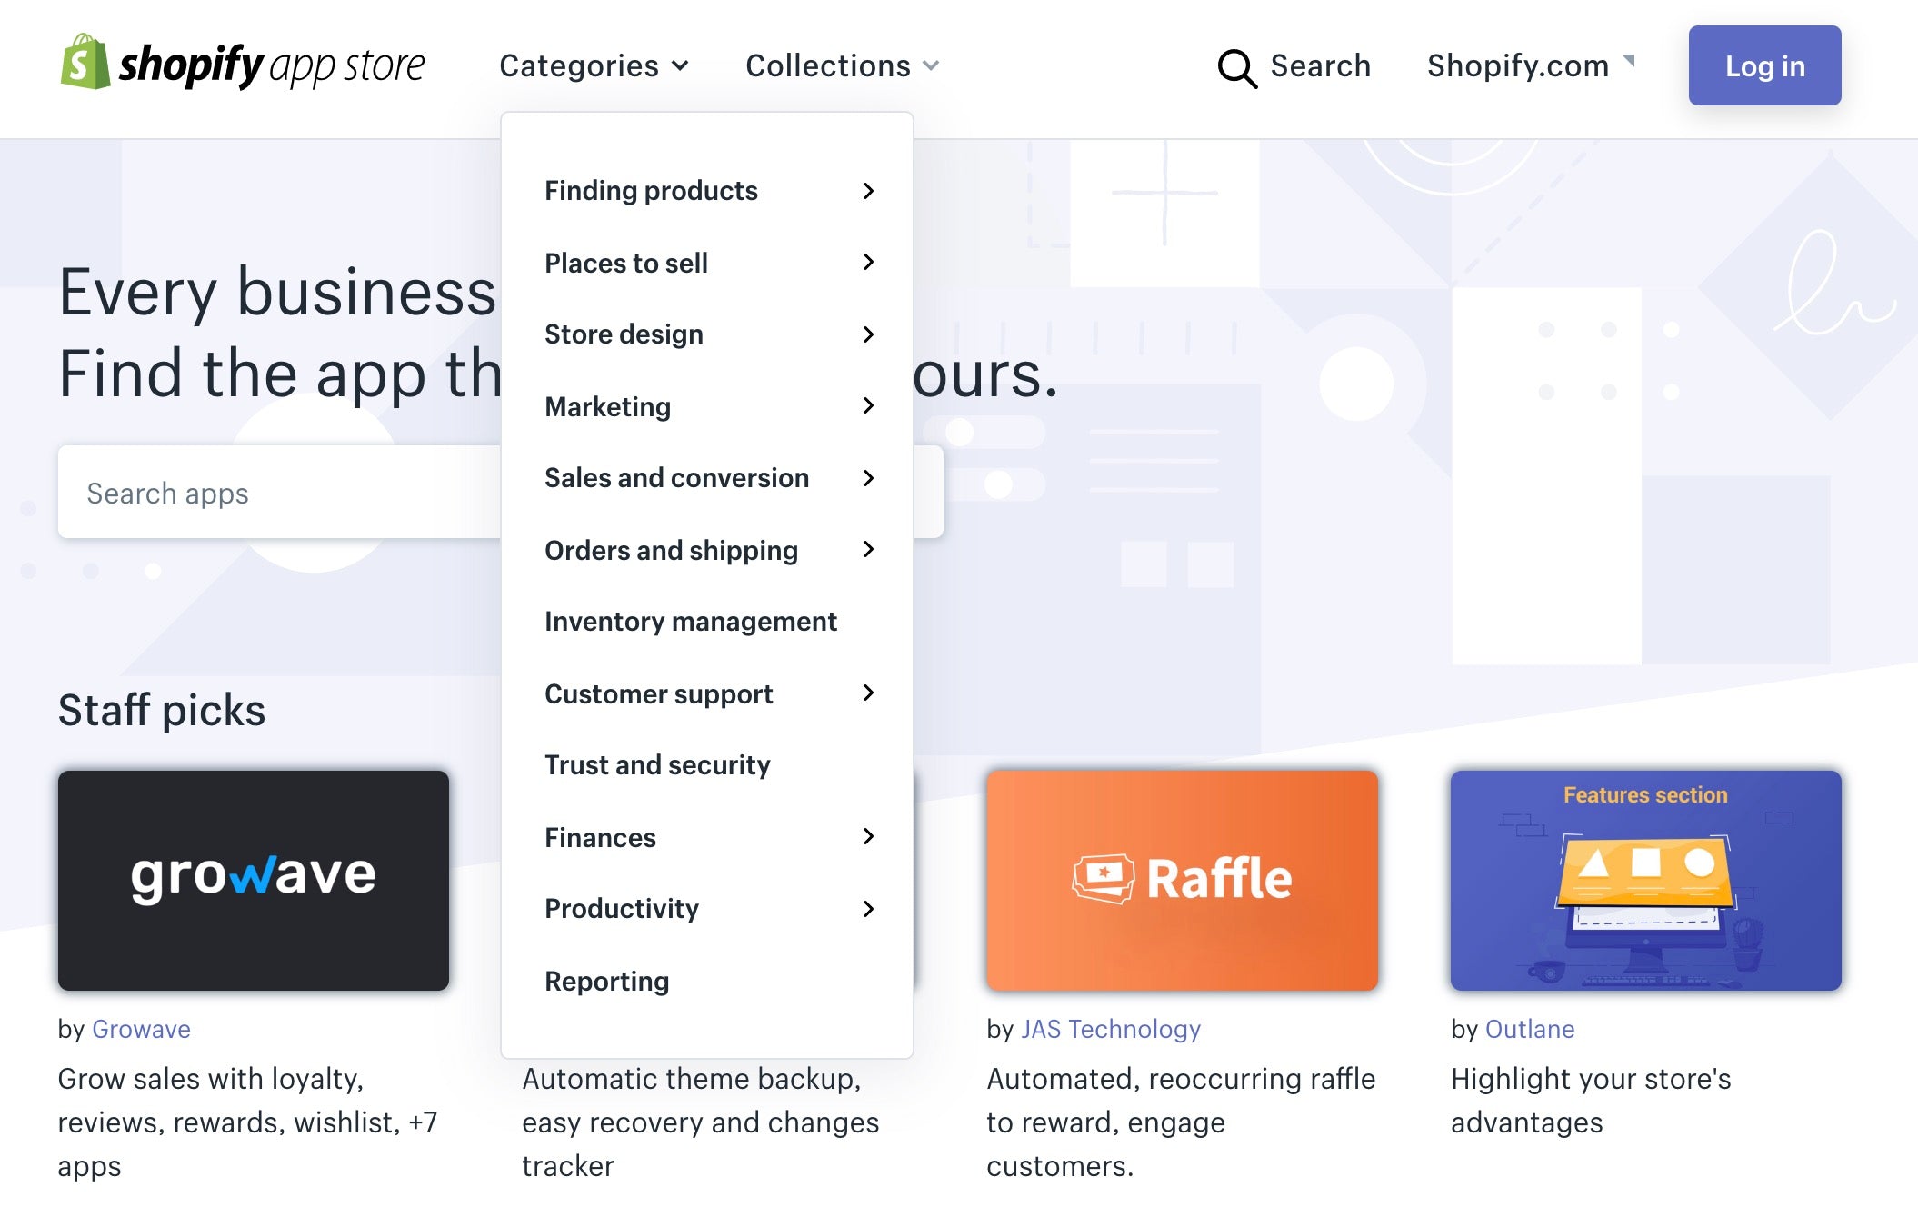Click the Search magnifying glass icon

coord(1236,65)
